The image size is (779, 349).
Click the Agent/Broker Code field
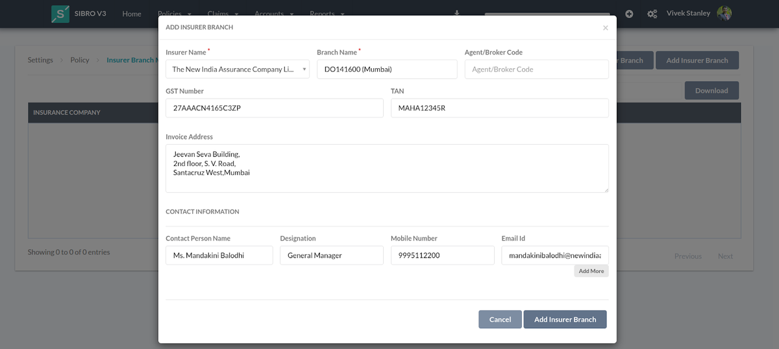[x=536, y=69]
